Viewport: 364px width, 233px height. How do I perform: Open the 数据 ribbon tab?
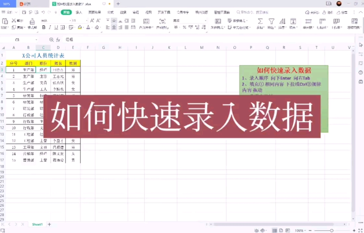(x=123, y=12)
